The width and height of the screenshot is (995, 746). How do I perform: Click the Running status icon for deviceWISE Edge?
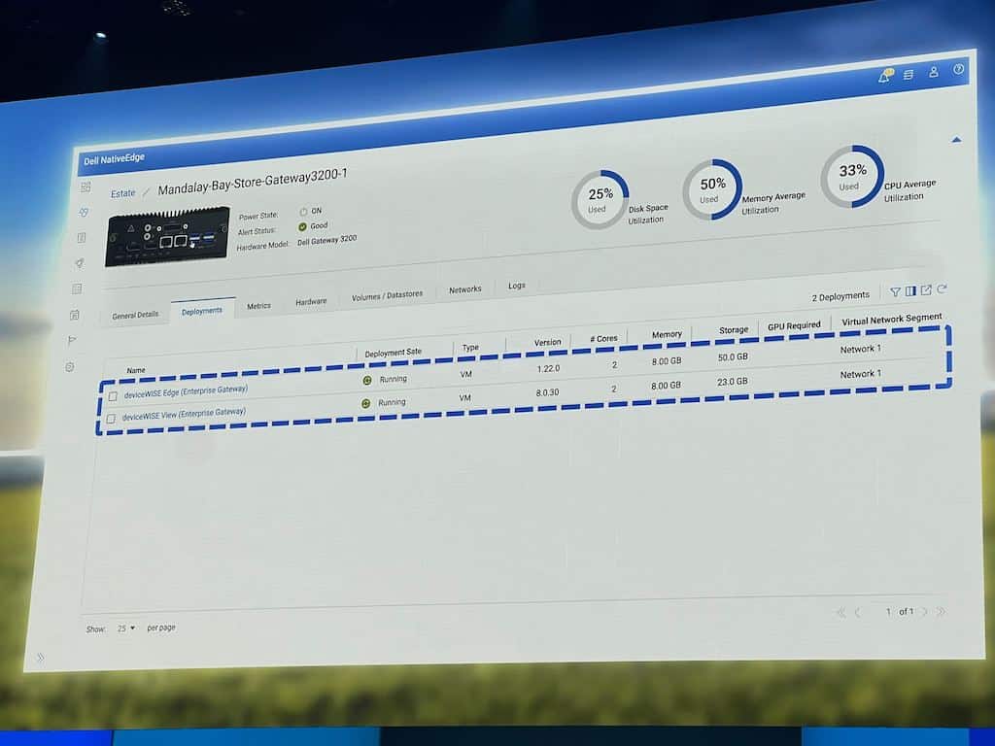pyautogui.click(x=366, y=380)
